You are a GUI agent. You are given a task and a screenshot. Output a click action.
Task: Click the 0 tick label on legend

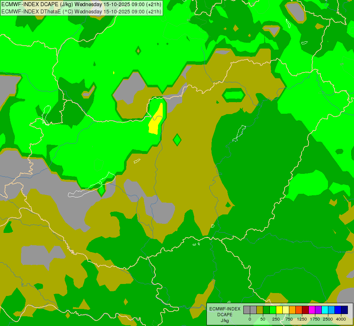coord(250,319)
